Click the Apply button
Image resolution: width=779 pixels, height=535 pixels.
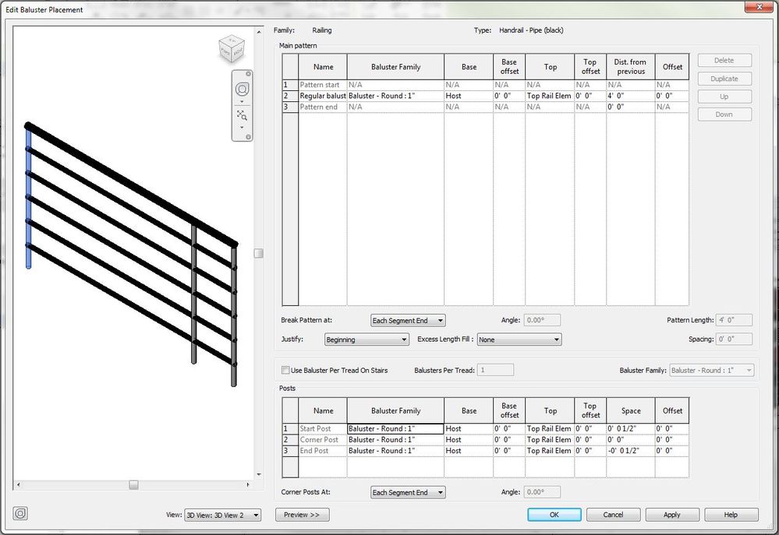(671, 515)
